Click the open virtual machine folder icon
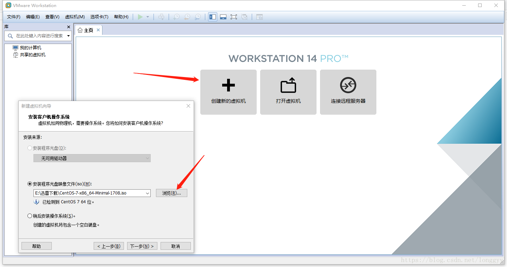The width and height of the screenshot is (507, 267). tap(288, 85)
